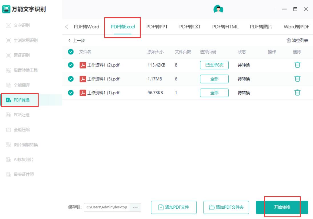Screen dimensions: 313x219
Task: Select 全能翻译 from the sidebar
Action: click(x=21, y=85)
